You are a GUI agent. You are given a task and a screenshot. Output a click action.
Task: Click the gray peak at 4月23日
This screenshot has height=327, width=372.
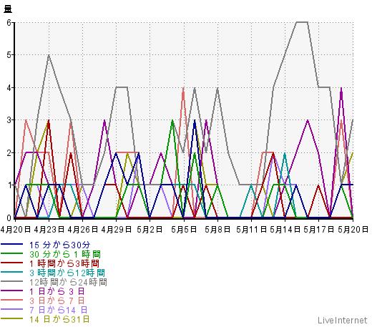(x=49, y=55)
